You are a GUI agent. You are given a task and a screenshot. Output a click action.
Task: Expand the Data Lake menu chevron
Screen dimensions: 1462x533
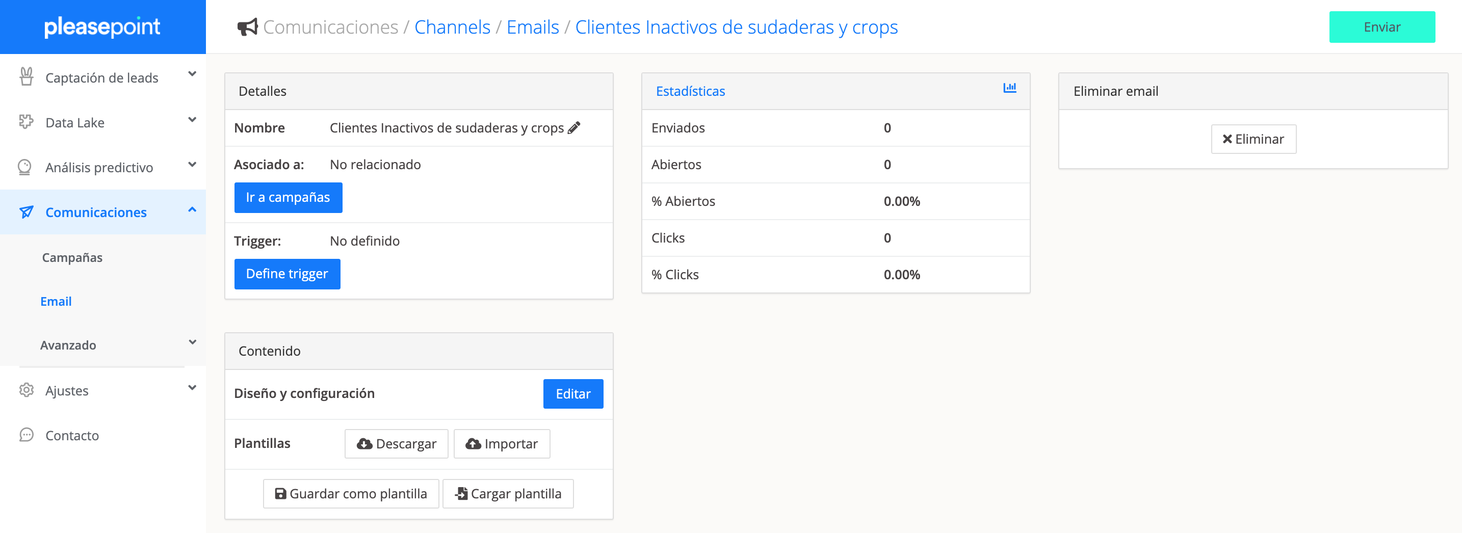point(192,119)
